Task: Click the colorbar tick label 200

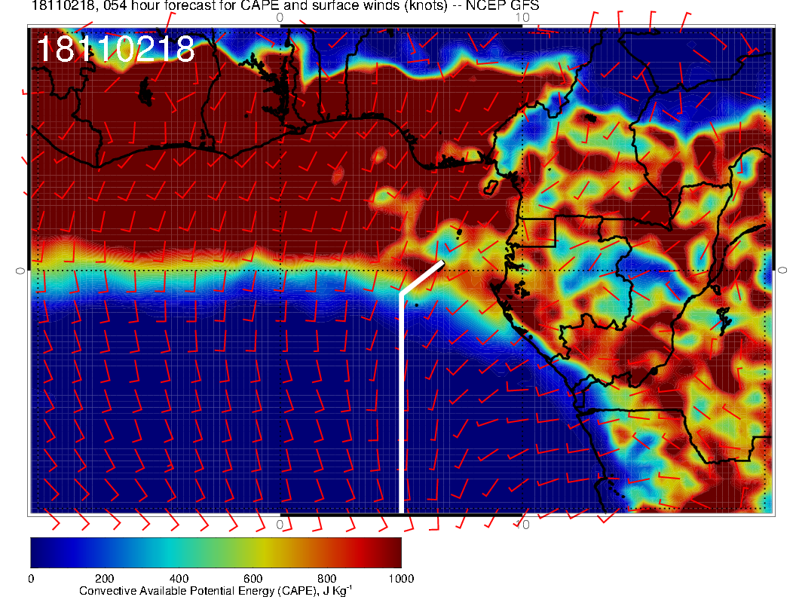Action: click(104, 579)
